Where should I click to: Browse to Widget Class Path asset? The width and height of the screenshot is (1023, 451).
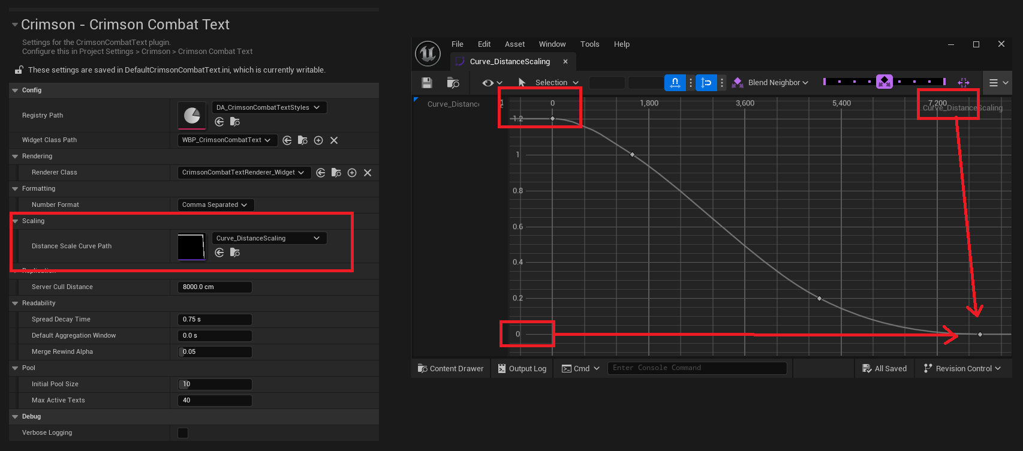(x=303, y=140)
